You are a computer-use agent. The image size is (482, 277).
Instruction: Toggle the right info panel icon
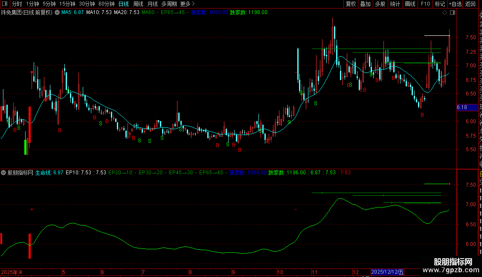coord(453,13)
